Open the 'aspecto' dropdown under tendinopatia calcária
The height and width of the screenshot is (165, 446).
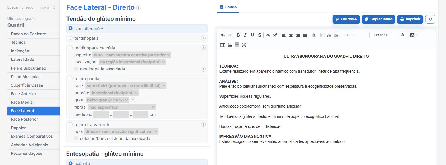(132, 55)
